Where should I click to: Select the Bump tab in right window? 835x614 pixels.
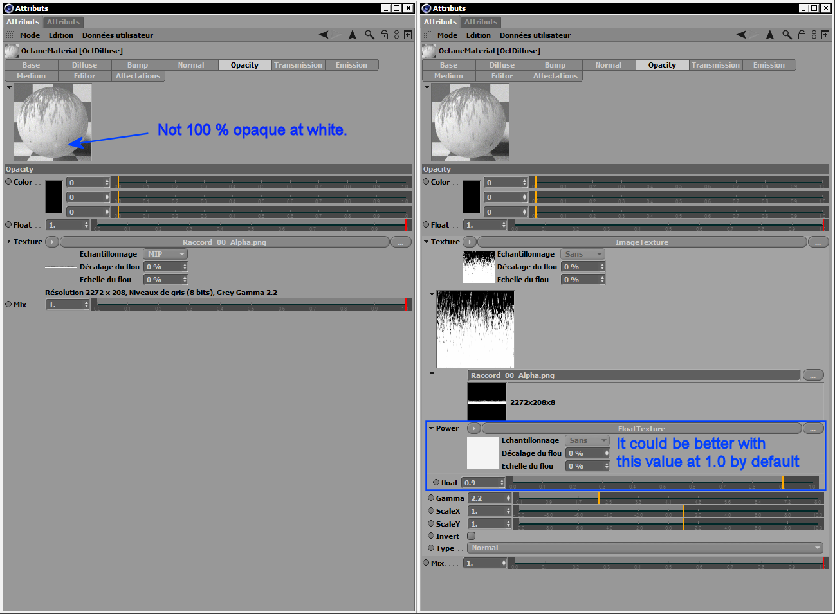coord(555,65)
